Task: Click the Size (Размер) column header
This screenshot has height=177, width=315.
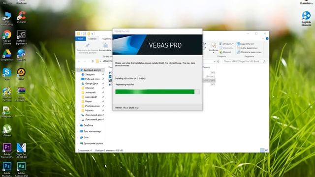Action: pos(206,67)
